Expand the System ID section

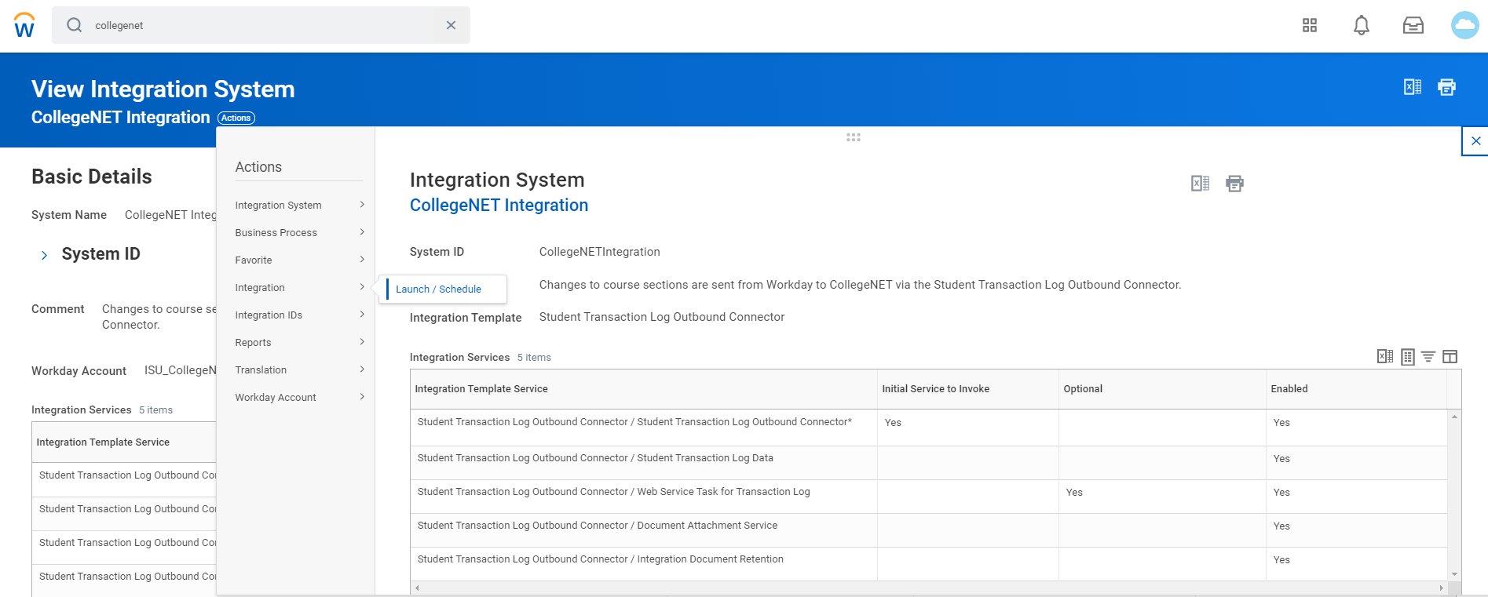click(45, 255)
